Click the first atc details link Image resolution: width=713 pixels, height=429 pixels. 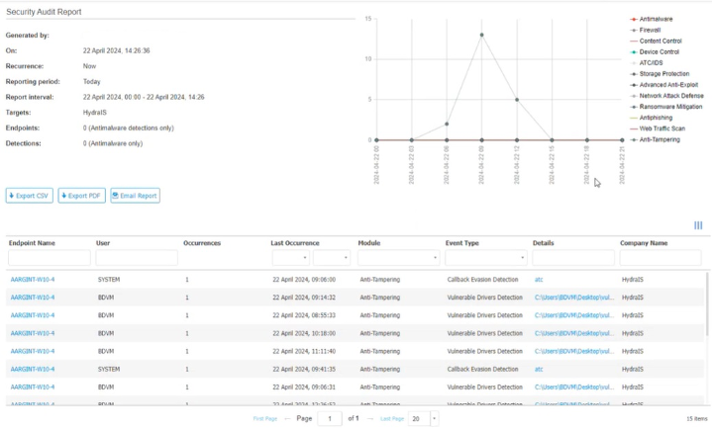pyautogui.click(x=539, y=280)
